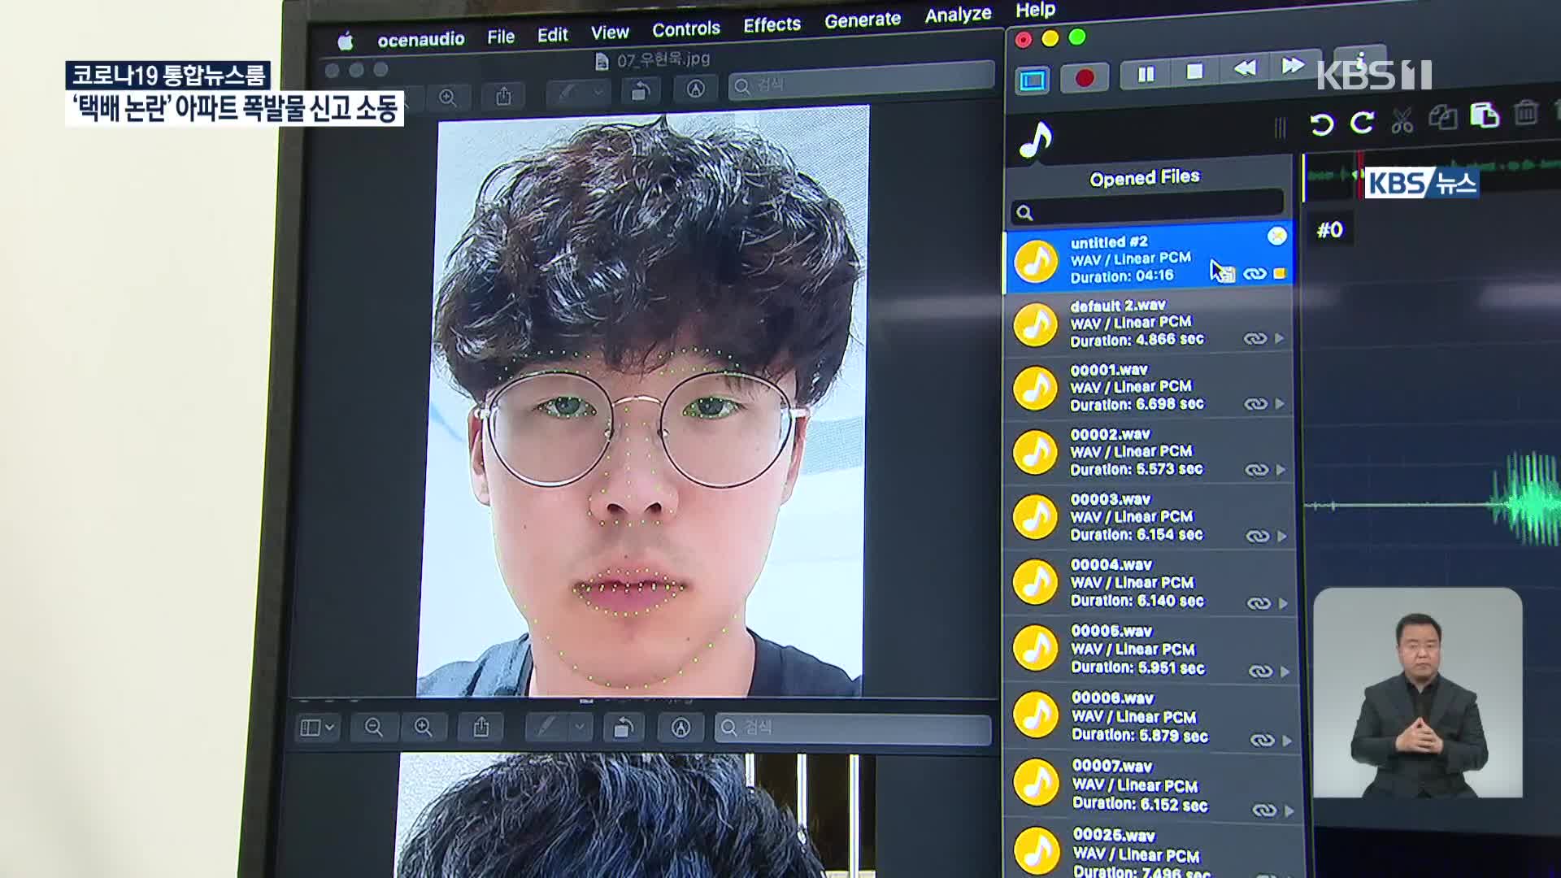Stop audio playback
1561x878 pixels.
click(x=1194, y=72)
